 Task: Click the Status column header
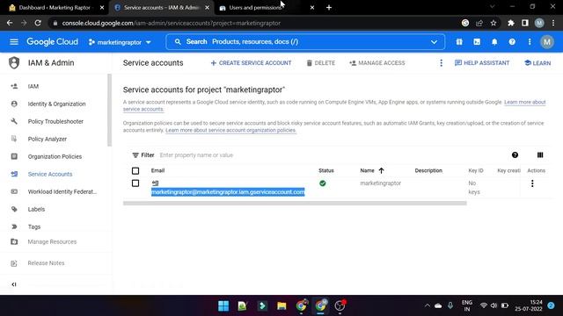pos(326,171)
